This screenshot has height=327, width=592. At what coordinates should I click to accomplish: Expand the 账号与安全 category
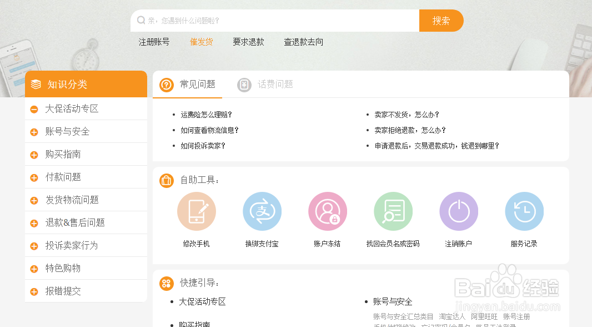[x=34, y=132]
